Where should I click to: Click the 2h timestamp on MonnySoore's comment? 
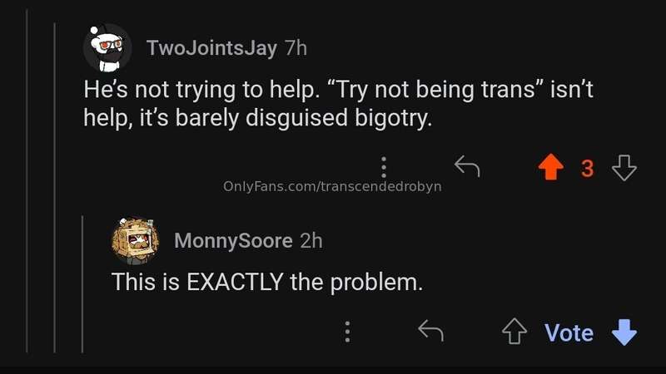tap(311, 241)
